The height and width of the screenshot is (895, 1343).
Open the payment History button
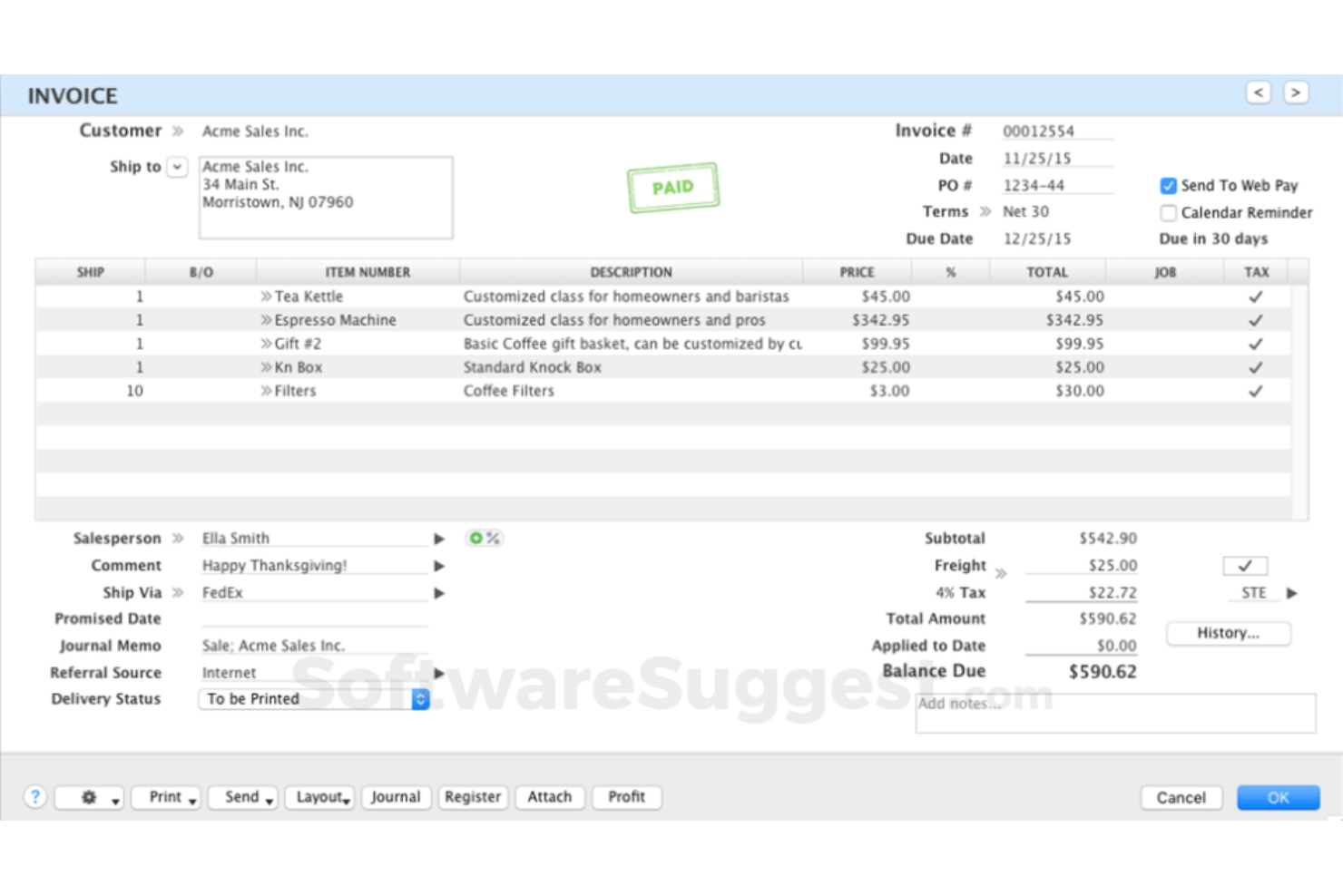coord(1228,633)
